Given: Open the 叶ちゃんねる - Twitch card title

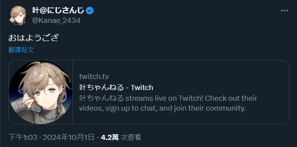Looking at the screenshot, I should (116, 87).
